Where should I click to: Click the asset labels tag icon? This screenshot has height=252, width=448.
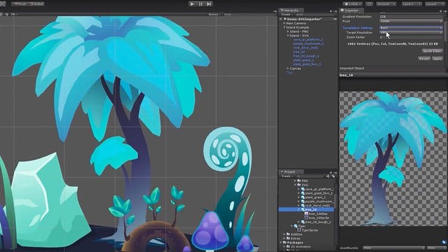click(x=444, y=242)
